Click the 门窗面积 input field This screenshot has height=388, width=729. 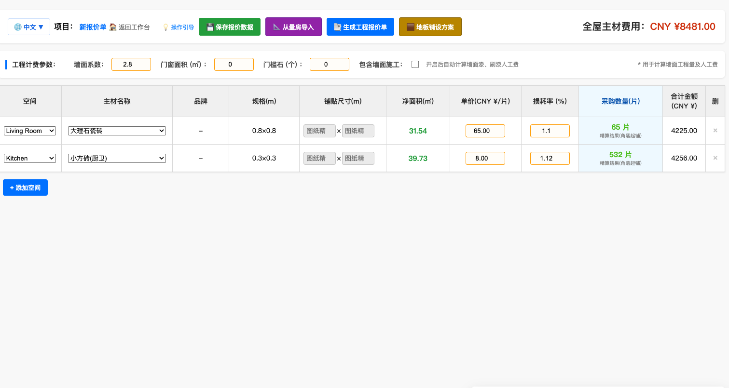coord(234,65)
